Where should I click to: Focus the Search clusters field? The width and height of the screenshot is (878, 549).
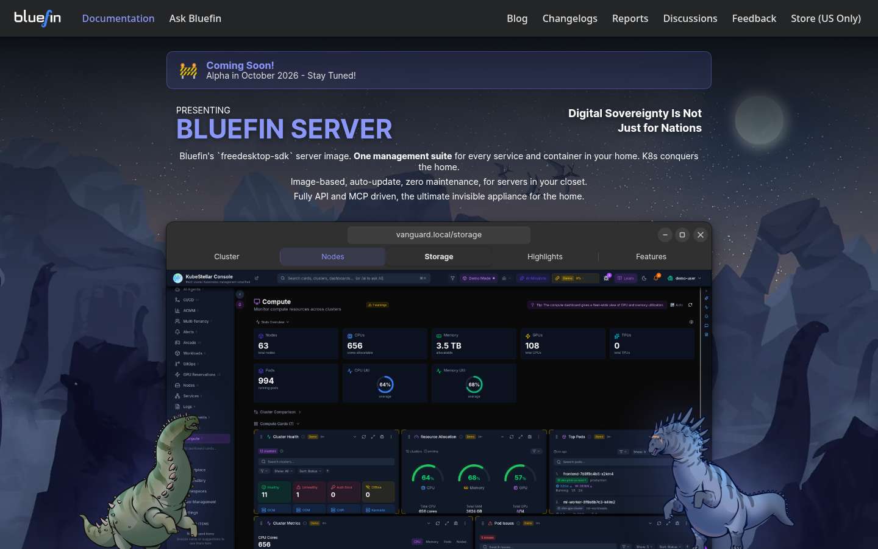click(327, 462)
